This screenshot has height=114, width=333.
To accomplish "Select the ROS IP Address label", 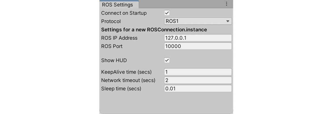I will pos(119,38).
